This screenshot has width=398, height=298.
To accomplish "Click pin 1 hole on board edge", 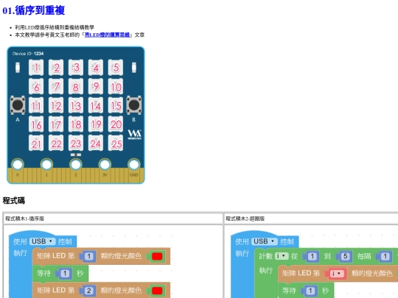I will tap(46, 165).
